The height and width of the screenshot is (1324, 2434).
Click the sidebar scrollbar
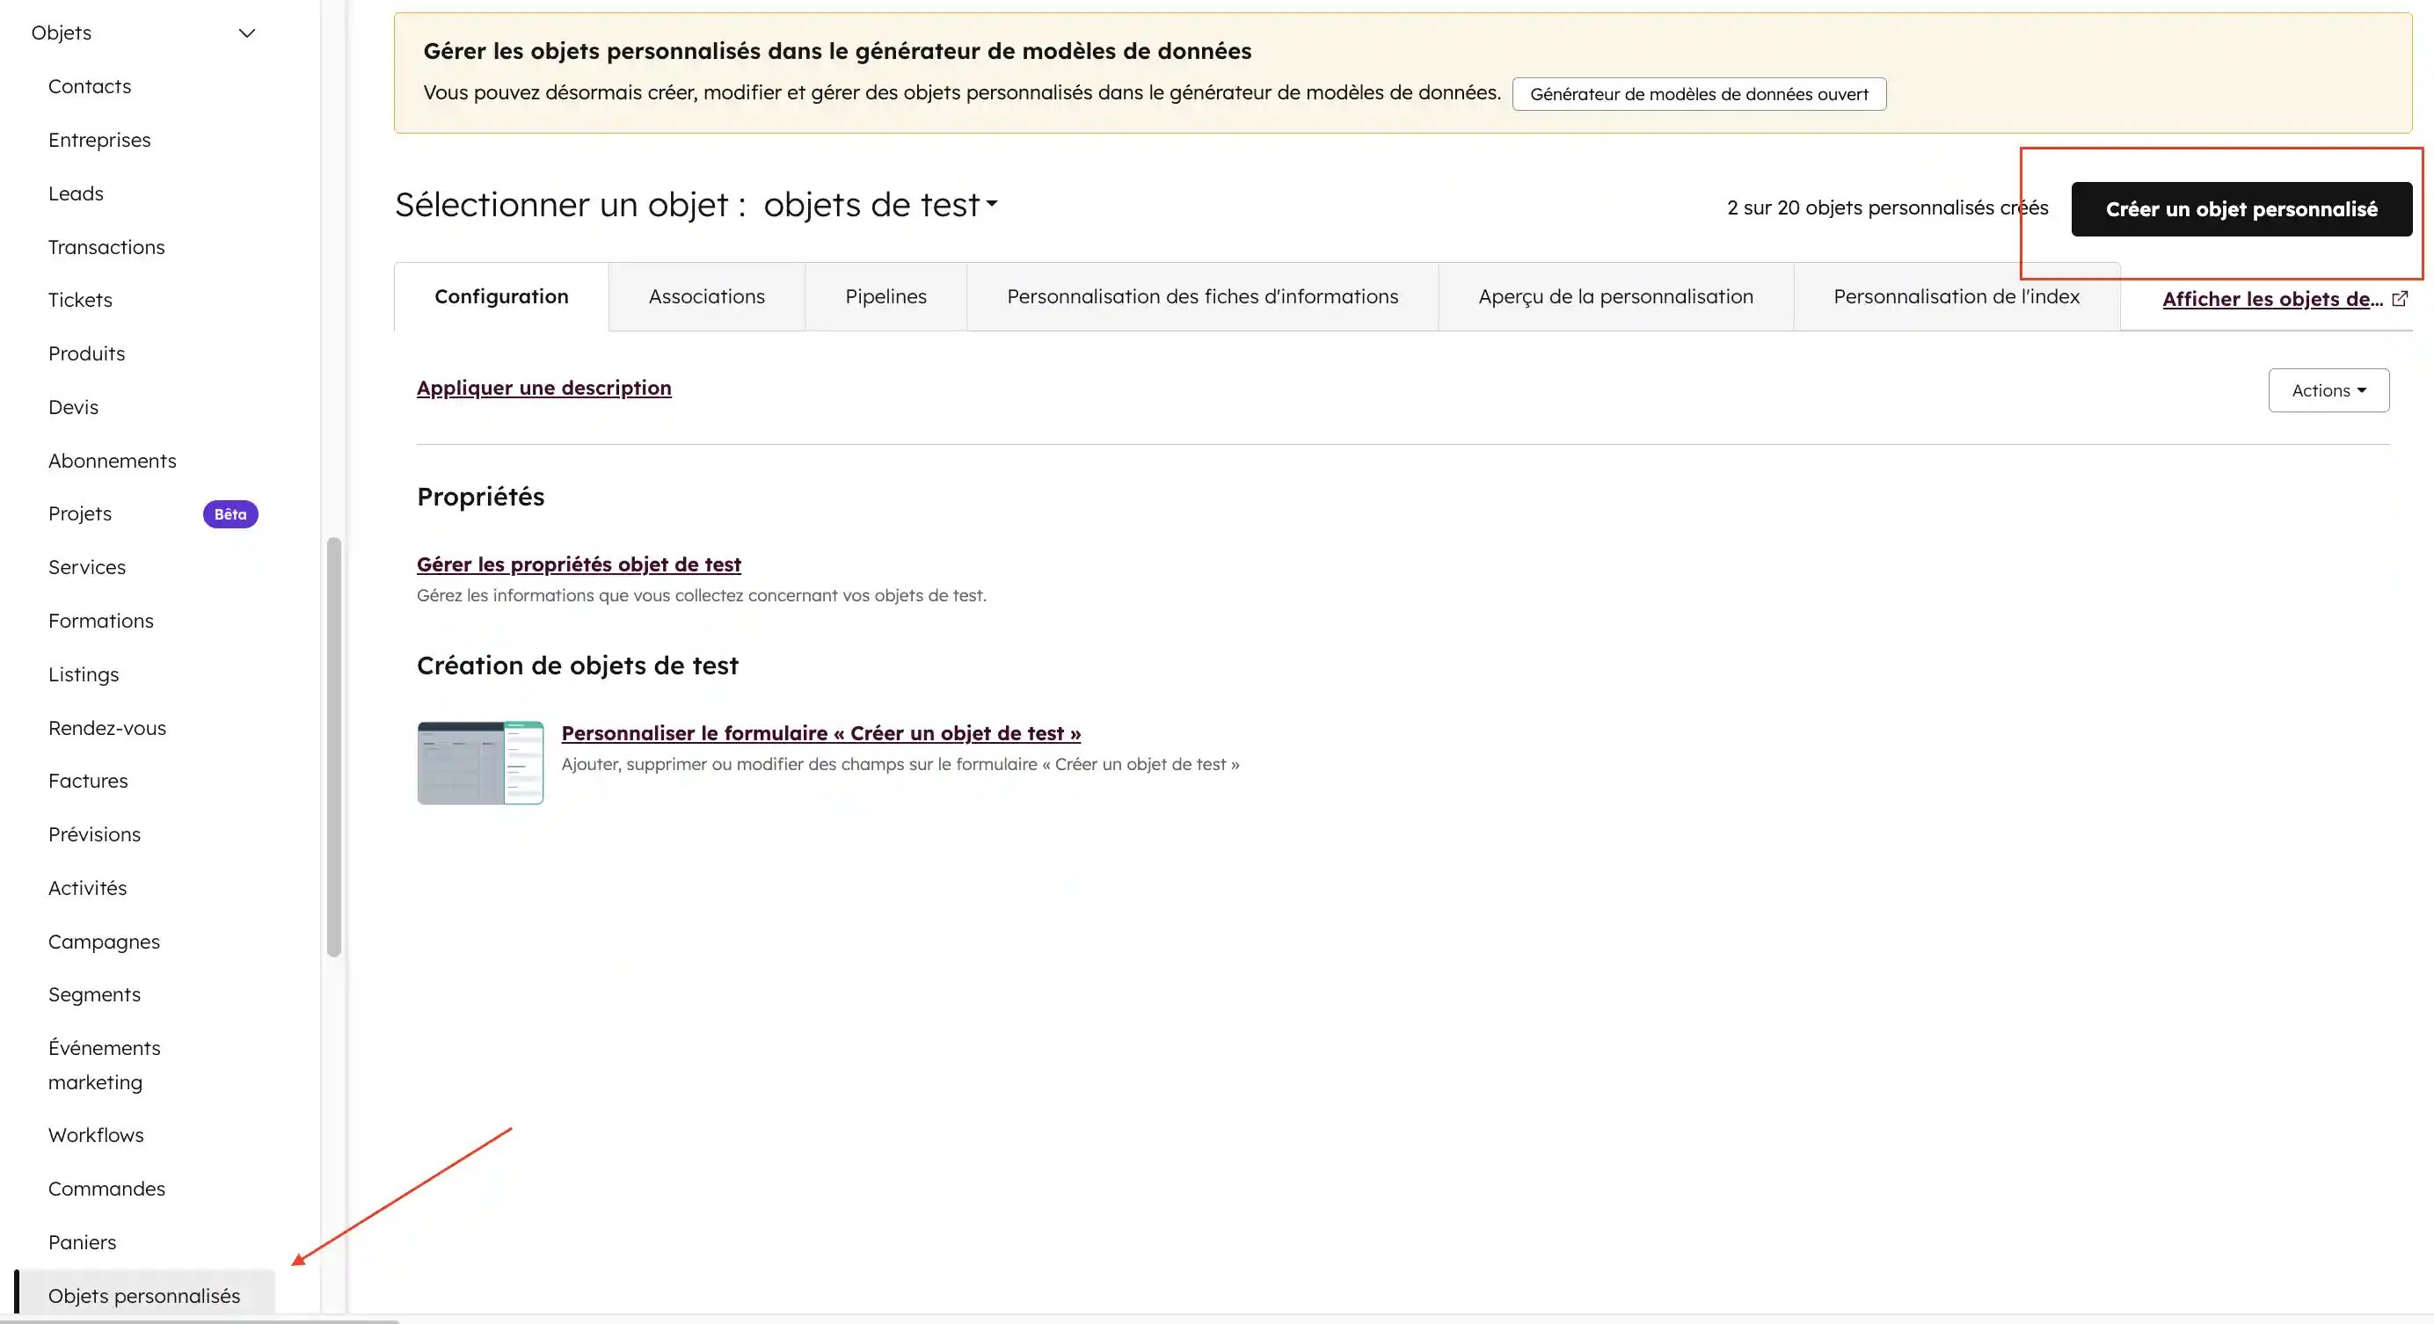pos(332,746)
